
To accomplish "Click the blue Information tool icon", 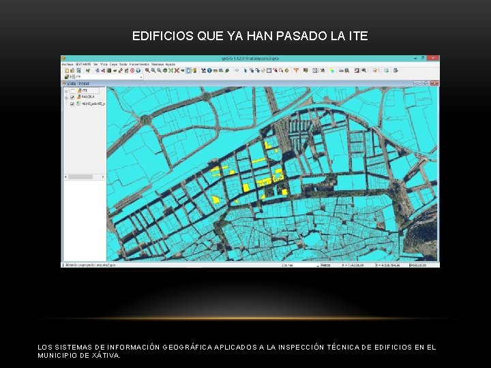I will click(x=209, y=71).
